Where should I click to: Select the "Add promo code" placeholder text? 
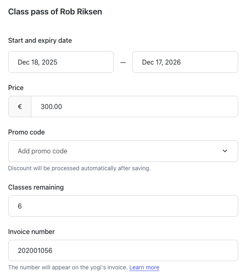(x=42, y=151)
